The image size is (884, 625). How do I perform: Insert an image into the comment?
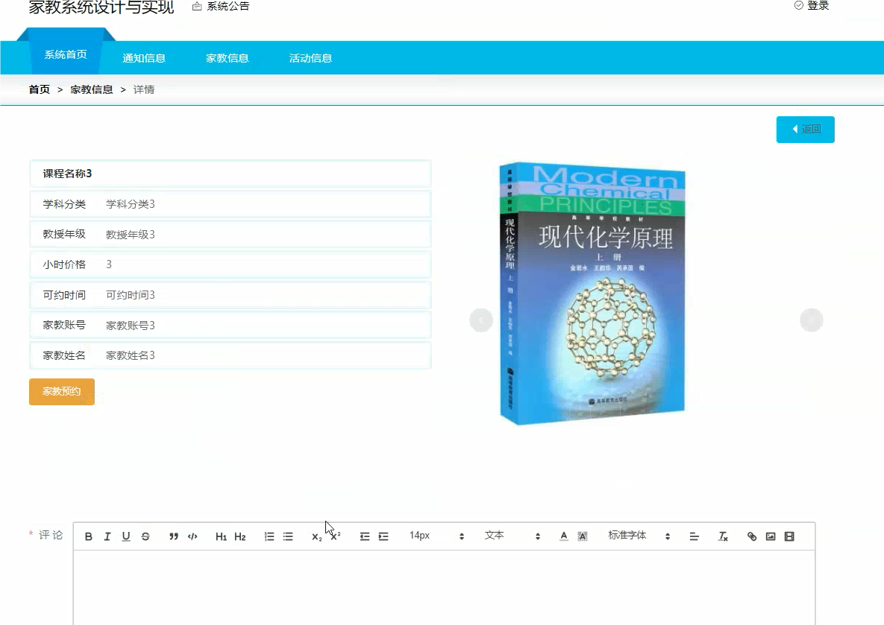771,536
